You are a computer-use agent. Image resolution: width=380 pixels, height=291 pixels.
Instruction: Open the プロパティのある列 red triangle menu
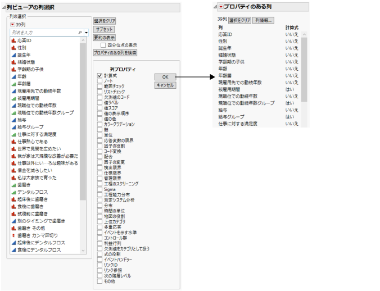click(x=221, y=7)
